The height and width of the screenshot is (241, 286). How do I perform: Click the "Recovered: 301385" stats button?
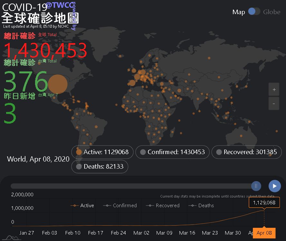247,152
